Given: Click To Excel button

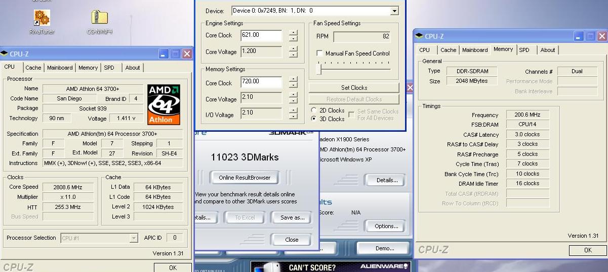Looking at the screenshot, I should (x=245, y=217).
